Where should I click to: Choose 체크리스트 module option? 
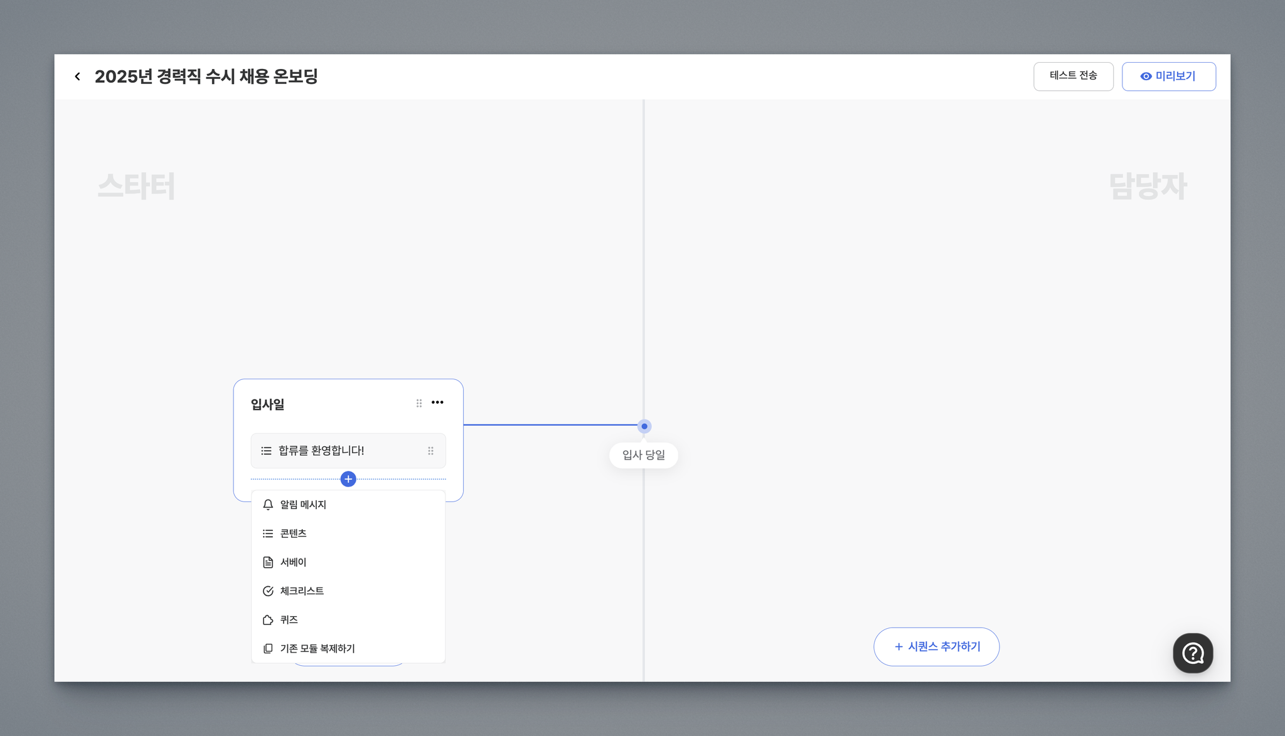click(x=302, y=591)
